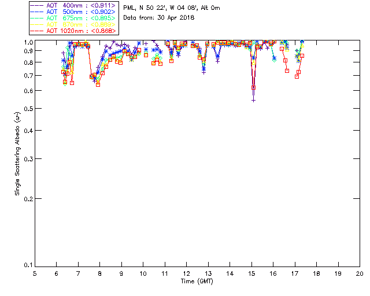Click the y-axis tick label '0.4'
This screenshot has width=370, height=296.
pos(28,131)
